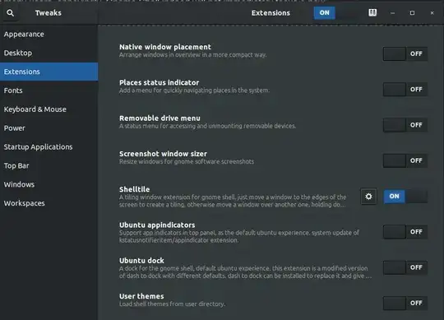Toggle Removable drive menu on
The image size is (444, 320).
(405, 125)
